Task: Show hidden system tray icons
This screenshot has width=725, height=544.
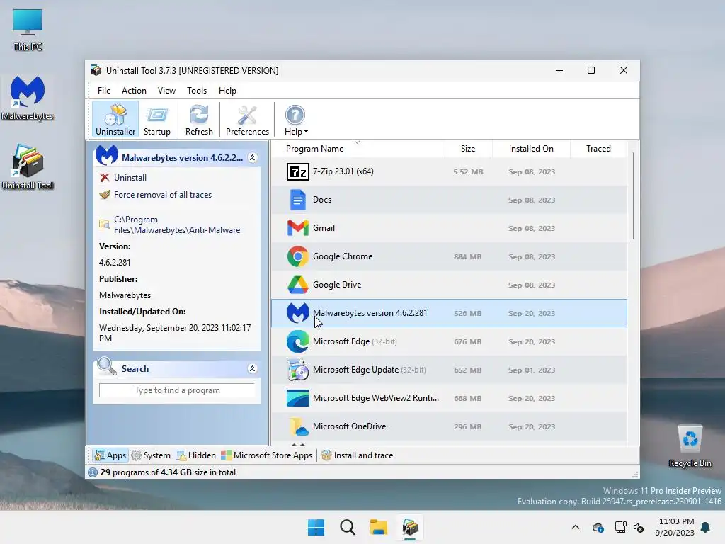Action: coord(576,527)
